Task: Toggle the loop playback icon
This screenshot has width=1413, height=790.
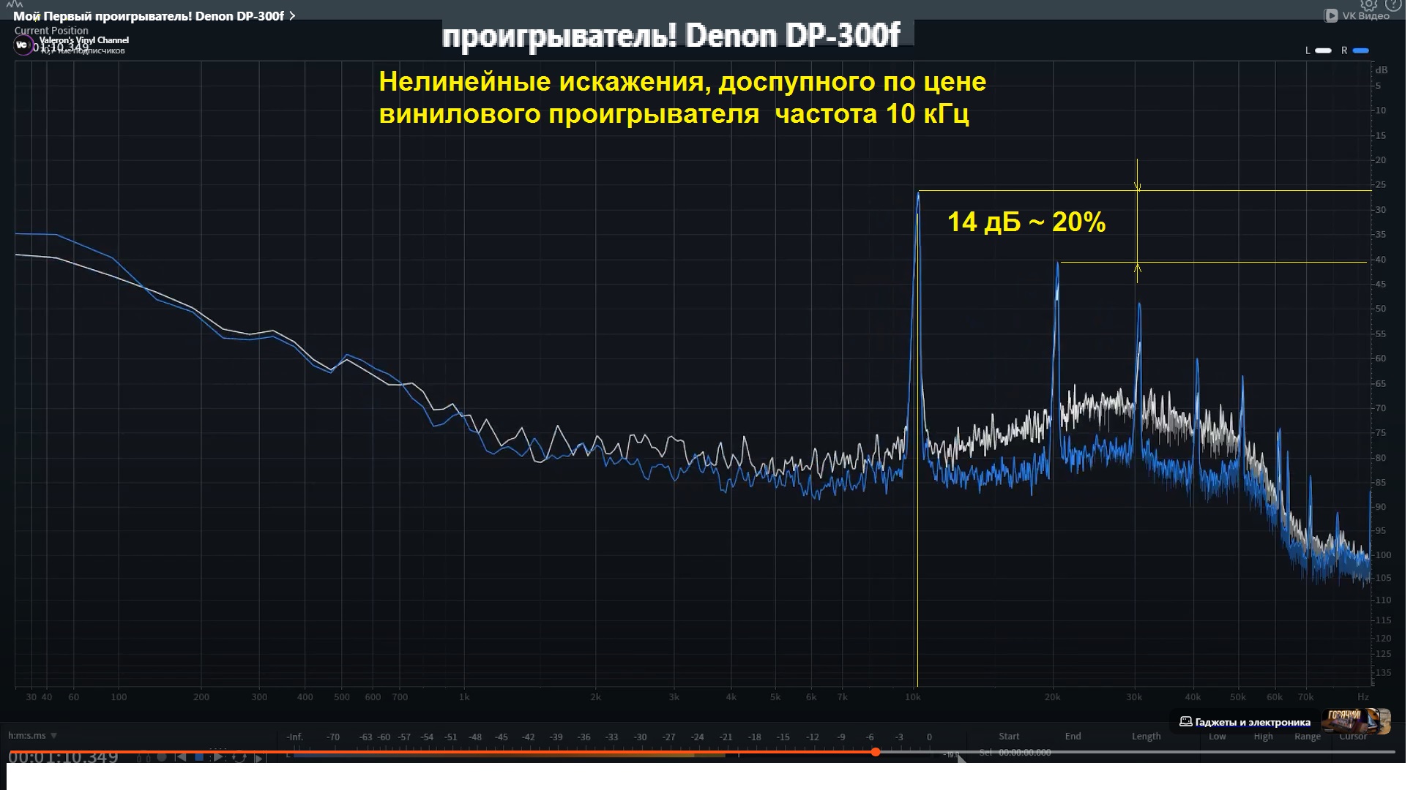Action: (239, 758)
